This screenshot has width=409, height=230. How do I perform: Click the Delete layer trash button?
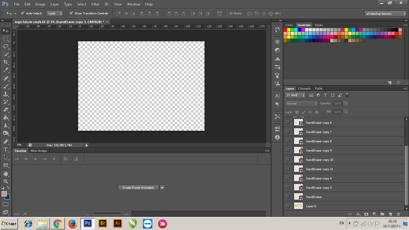pos(398,214)
